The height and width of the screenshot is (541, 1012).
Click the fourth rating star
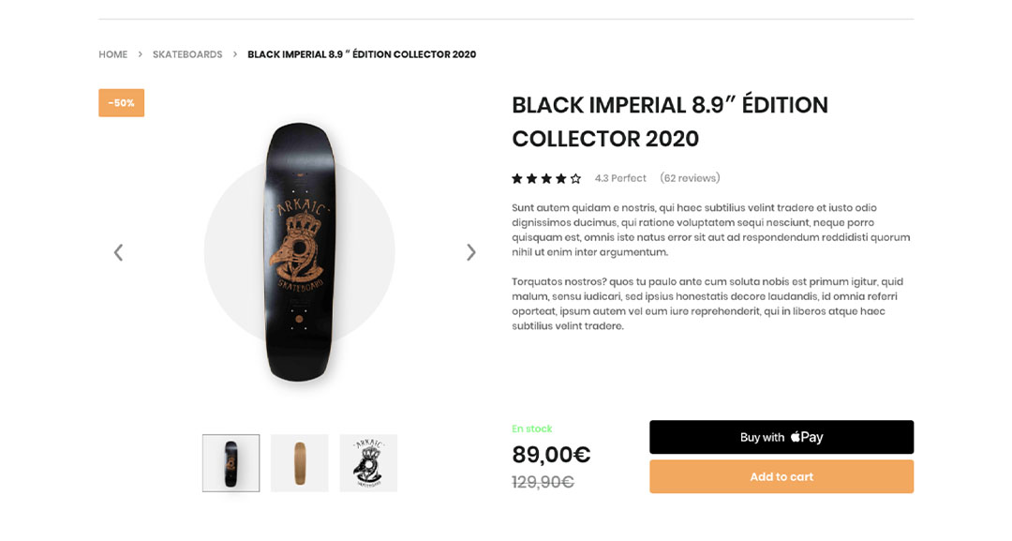(561, 178)
